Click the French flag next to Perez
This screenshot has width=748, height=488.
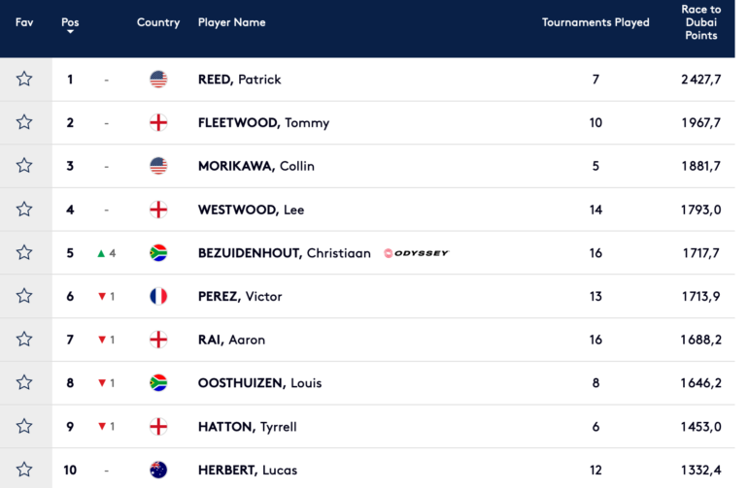tap(158, 296)
